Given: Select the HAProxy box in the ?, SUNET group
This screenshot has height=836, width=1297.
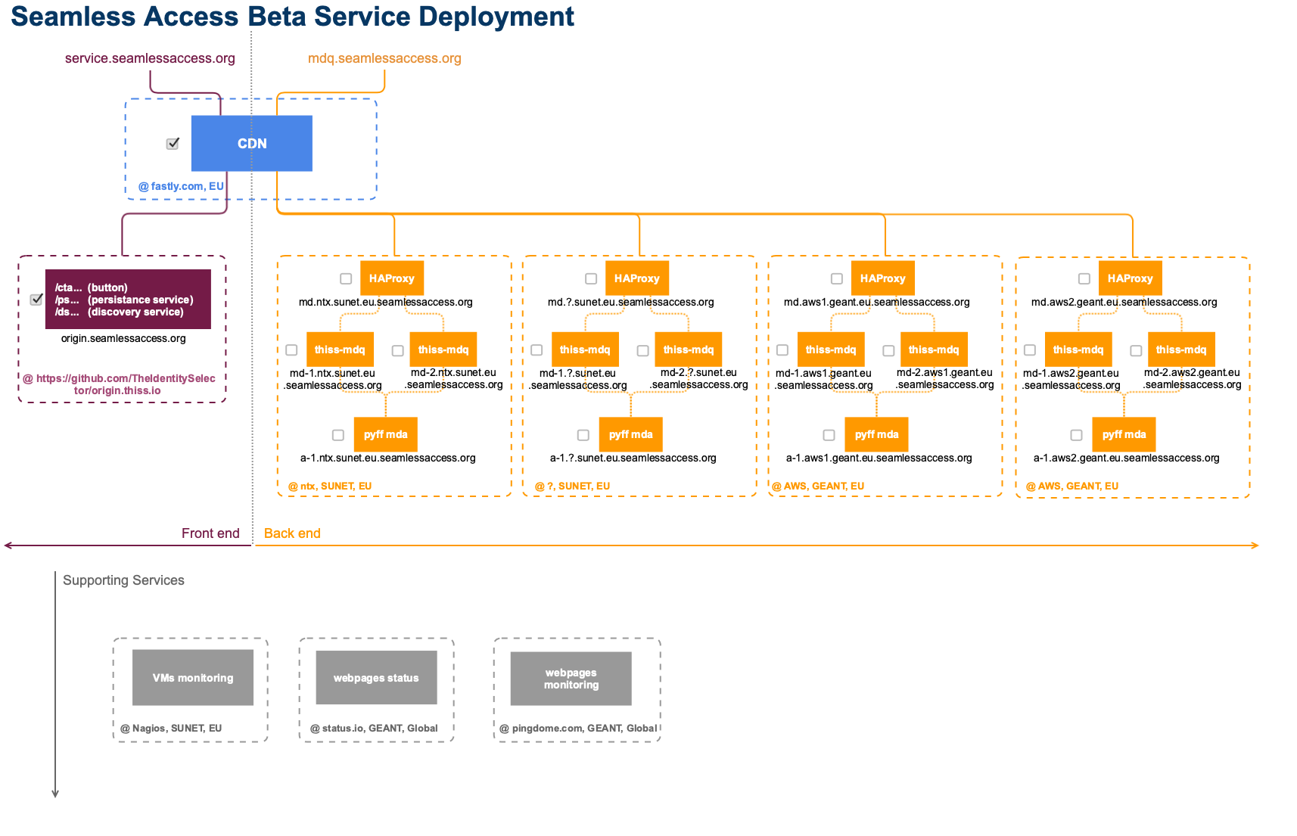Looking at the screenshot, I should (637, 278).
